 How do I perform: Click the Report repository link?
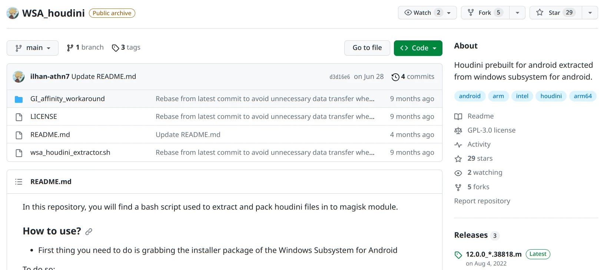coord(482,201)
